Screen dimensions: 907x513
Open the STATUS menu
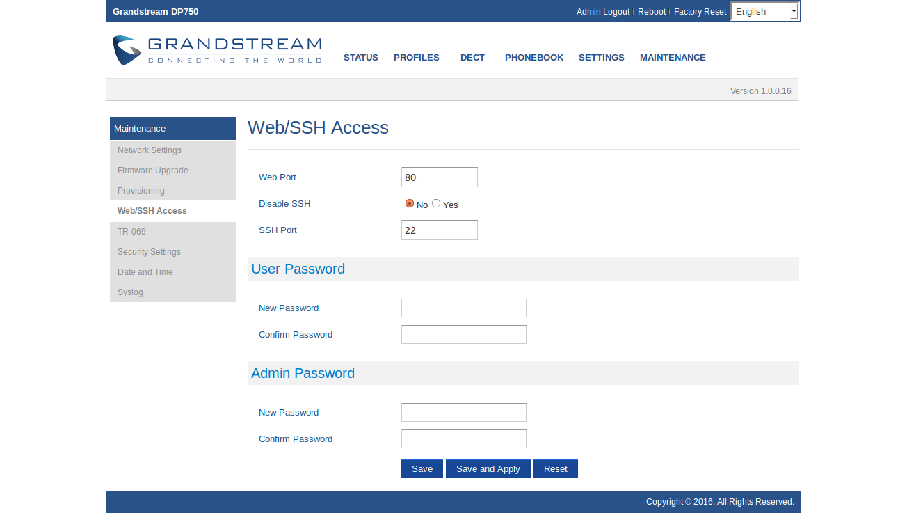click(x=360, y=58)
